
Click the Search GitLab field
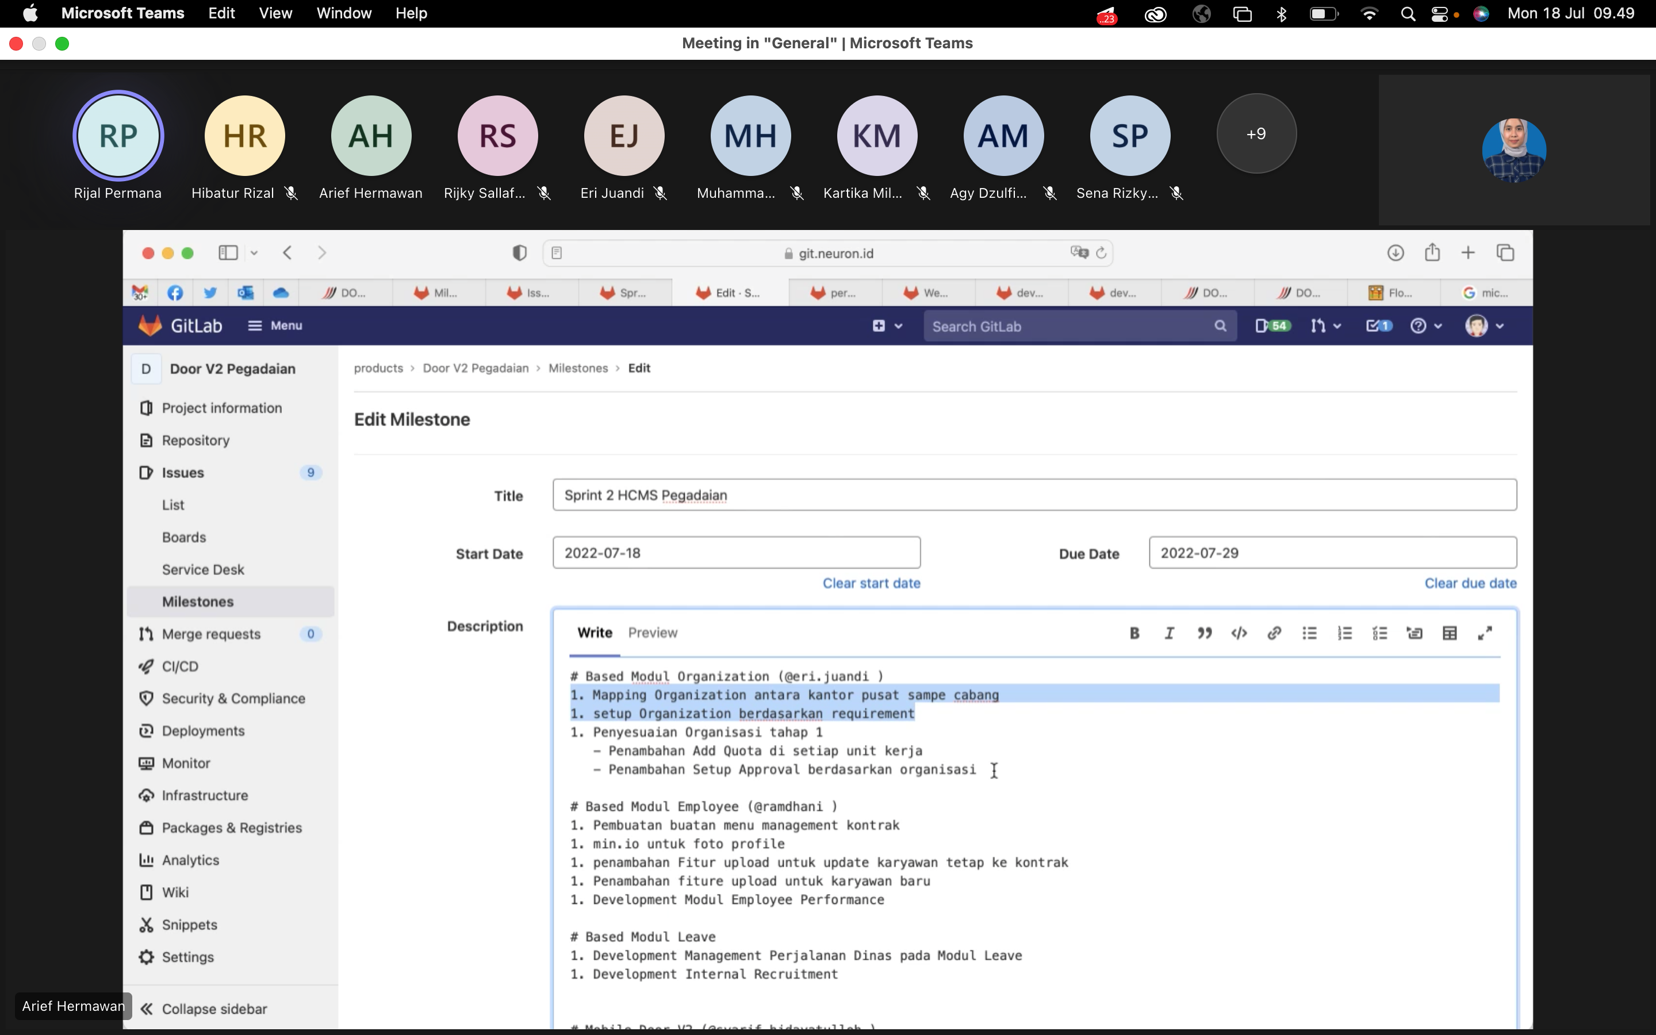click(x=1080, y=326)
